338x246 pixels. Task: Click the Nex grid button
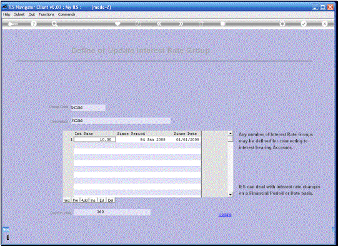coord(67,200)
